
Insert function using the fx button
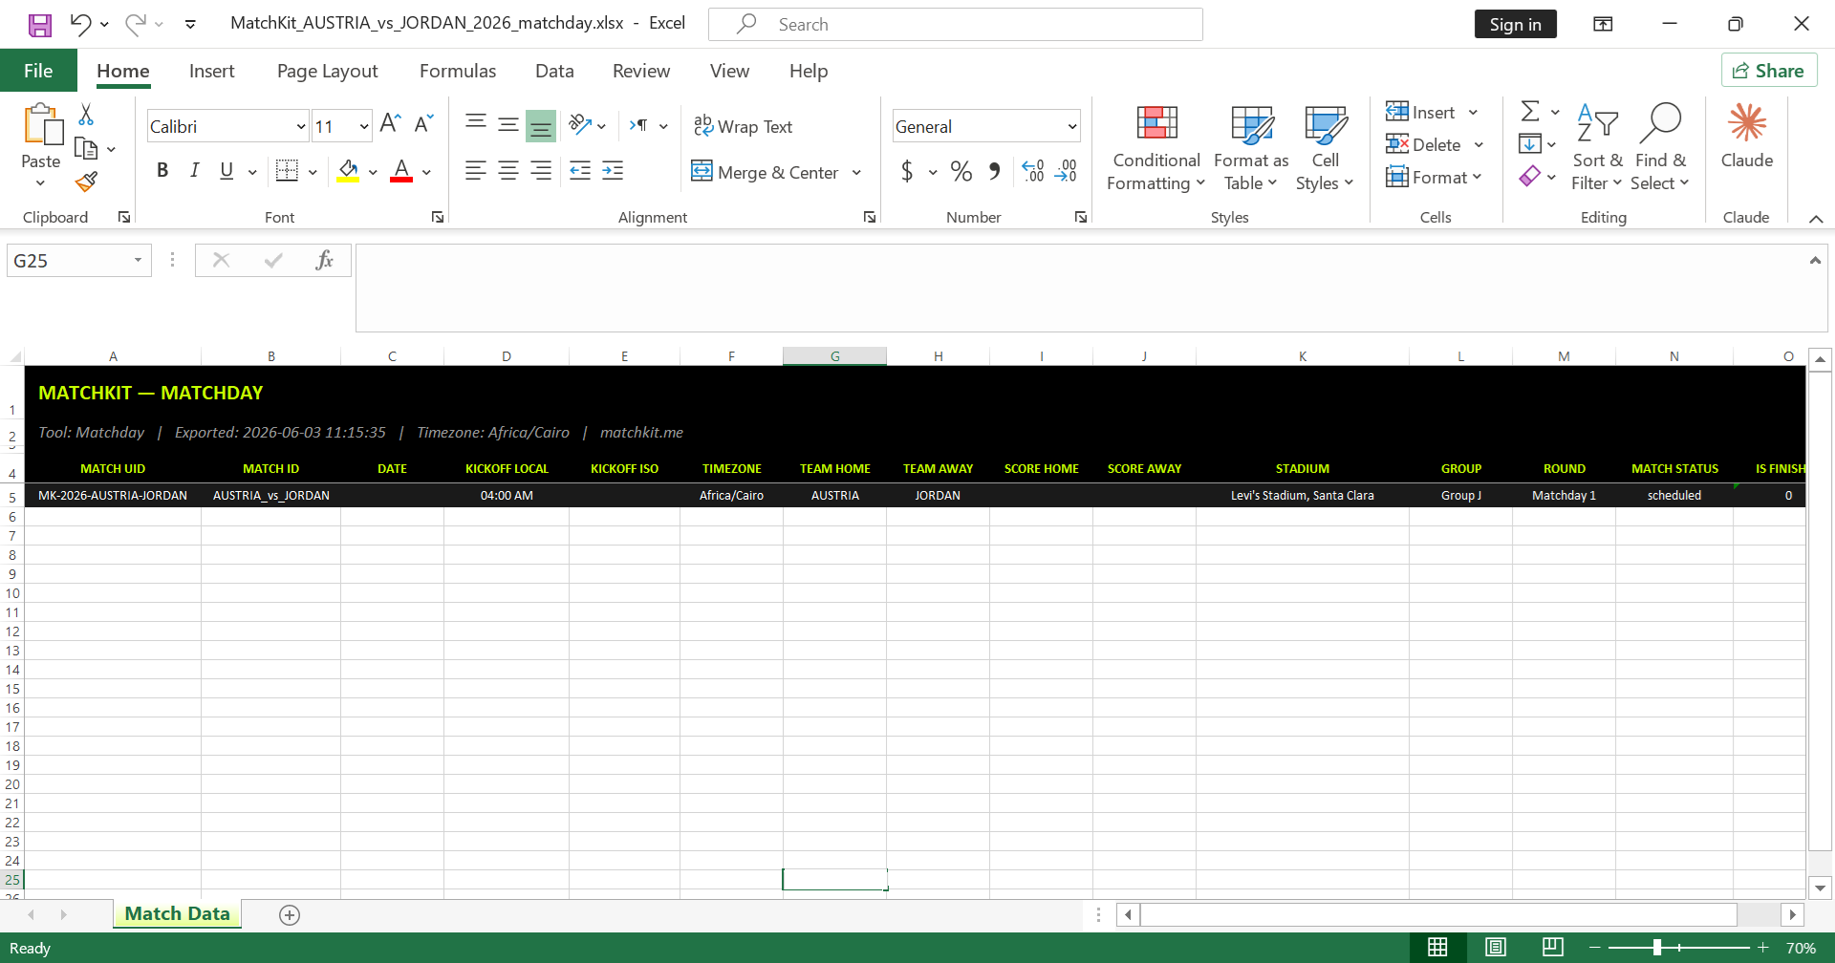click(x=324, y=260)
